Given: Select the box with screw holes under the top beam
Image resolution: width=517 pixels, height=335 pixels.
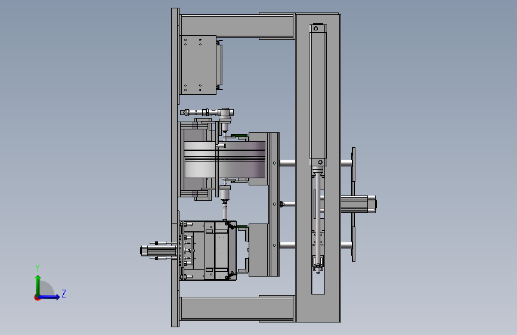Looking at the screenshot, I should (198, 65).
